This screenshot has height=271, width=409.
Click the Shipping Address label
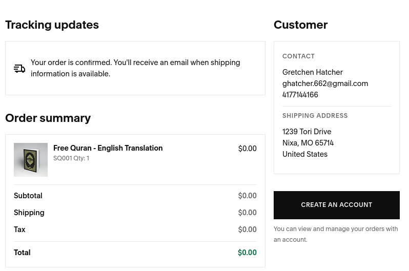[x=315, y=116]
